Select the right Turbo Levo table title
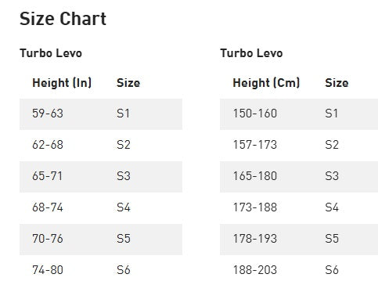Screen dimensions: 378x292 (x=251, y=53)
